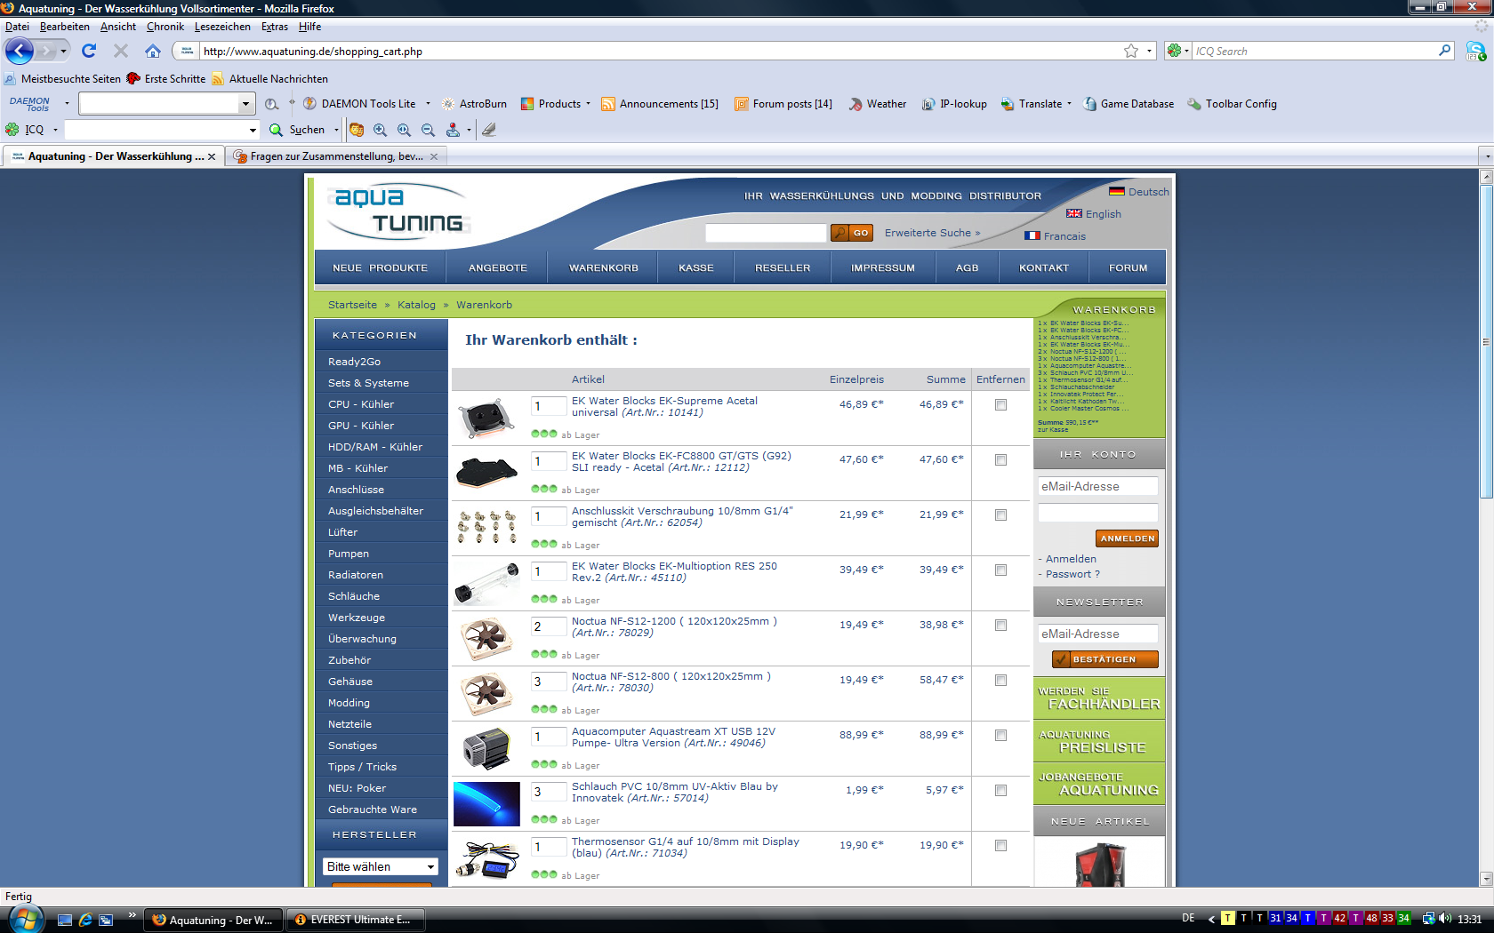The width and height of the screenshot is (1494, 933).
Task: Close the Aquatuning tab
Action: (212, 156)
